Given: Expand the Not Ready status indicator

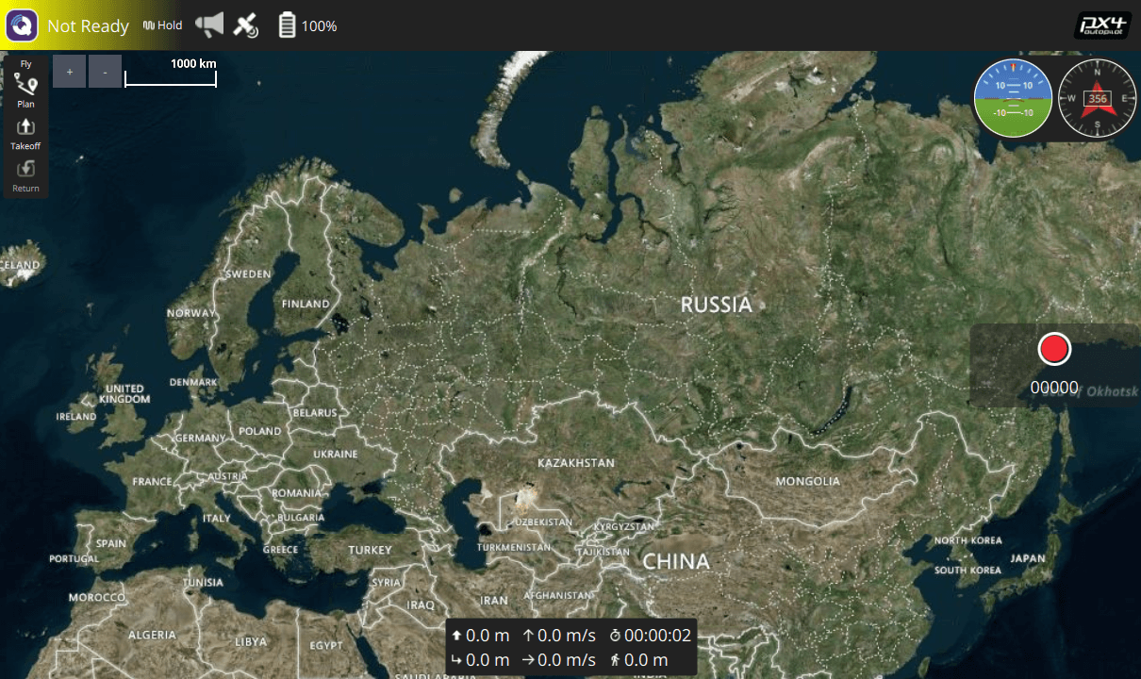Looking at the screenshot, I should (88, 26).
